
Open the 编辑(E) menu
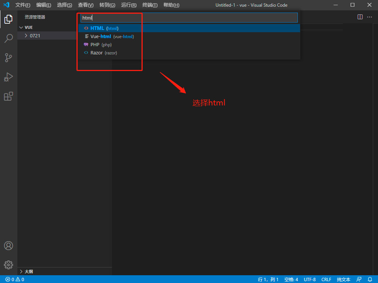(44, 5)
